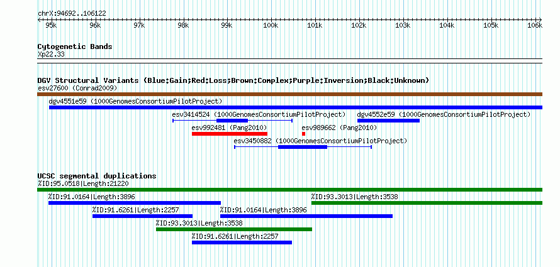Select the Xp22.33 band label
The height and width of the screenshot is (267, 560).
[51, 55]
